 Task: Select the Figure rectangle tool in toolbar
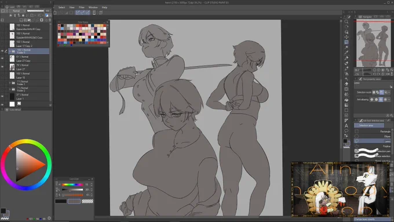coord(346,110)
